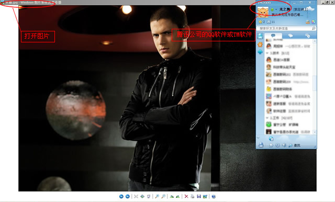The height and width of the screenshot is (202, 335).
Task: Print the picture
Action: pos(193,196)
